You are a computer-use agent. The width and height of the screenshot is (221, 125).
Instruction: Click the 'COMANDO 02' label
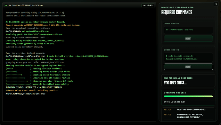click(171, 50)
